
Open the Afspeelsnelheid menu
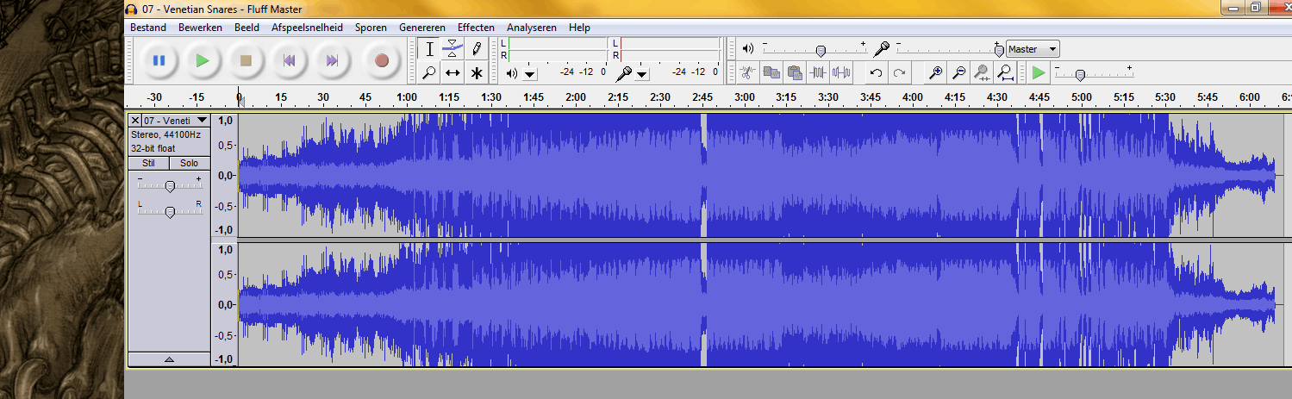point(307,28)
